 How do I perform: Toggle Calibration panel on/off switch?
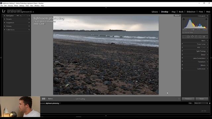click(182, 68)
